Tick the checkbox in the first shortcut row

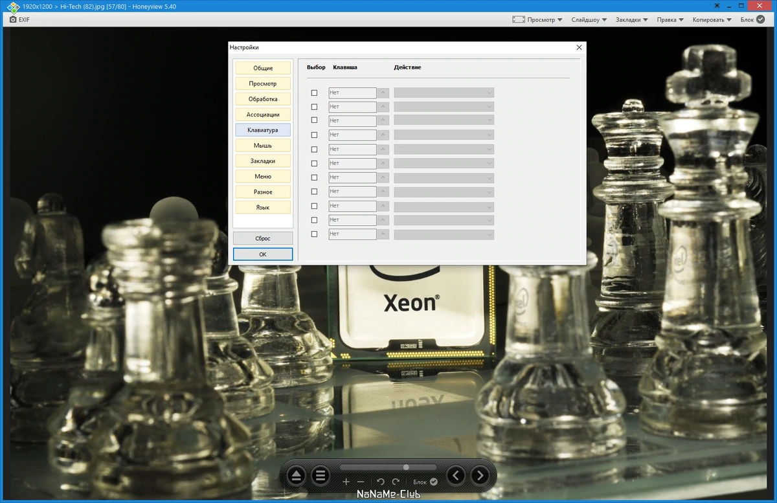click(x=315, y=93)
